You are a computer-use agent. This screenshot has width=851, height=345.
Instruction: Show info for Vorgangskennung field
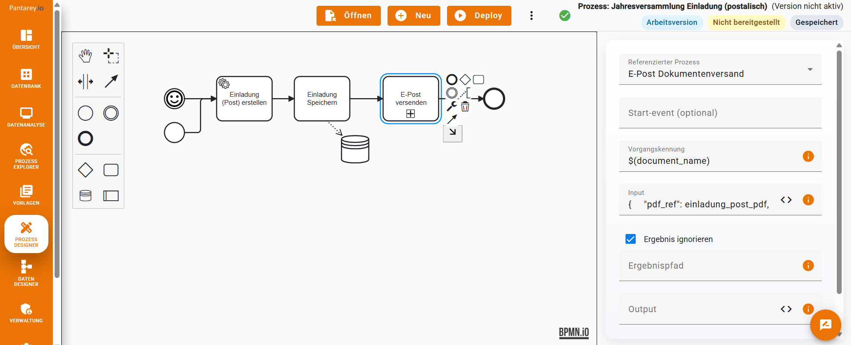click(808, 156)
